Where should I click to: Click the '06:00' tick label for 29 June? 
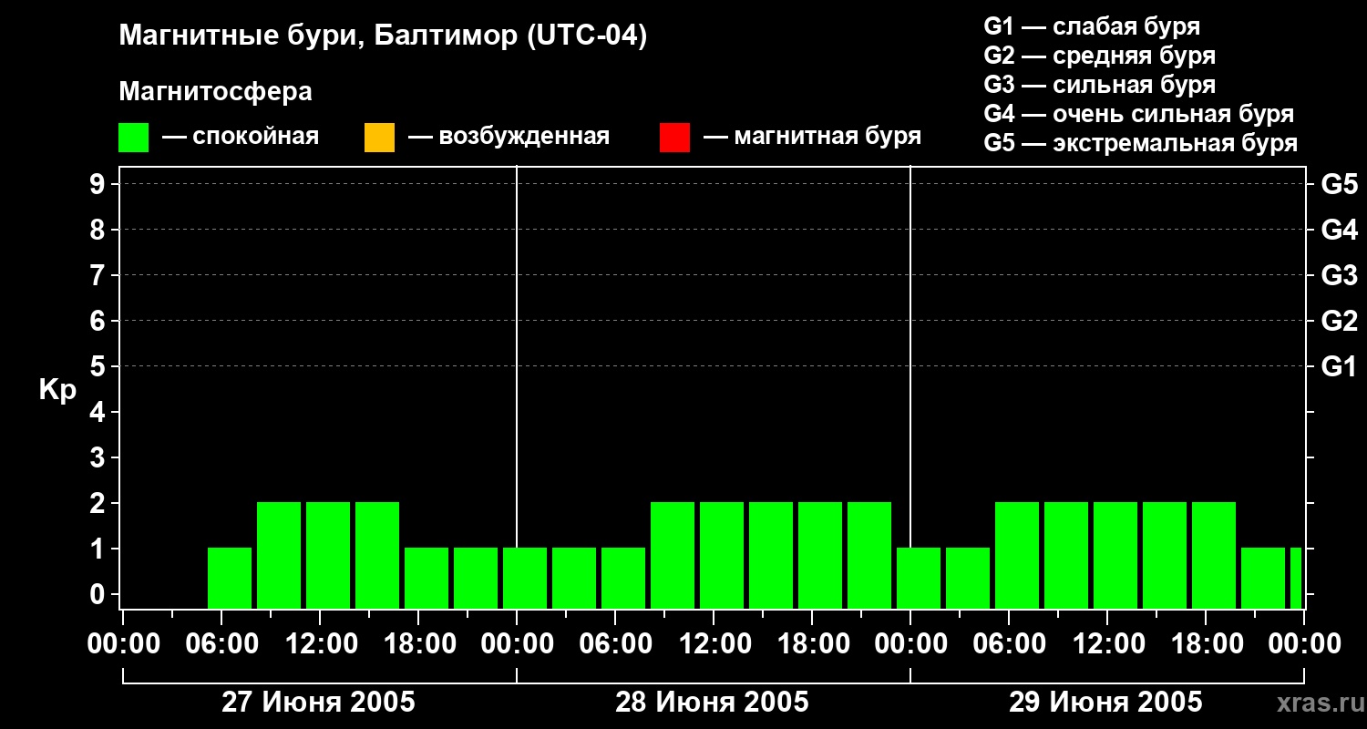1009,644
